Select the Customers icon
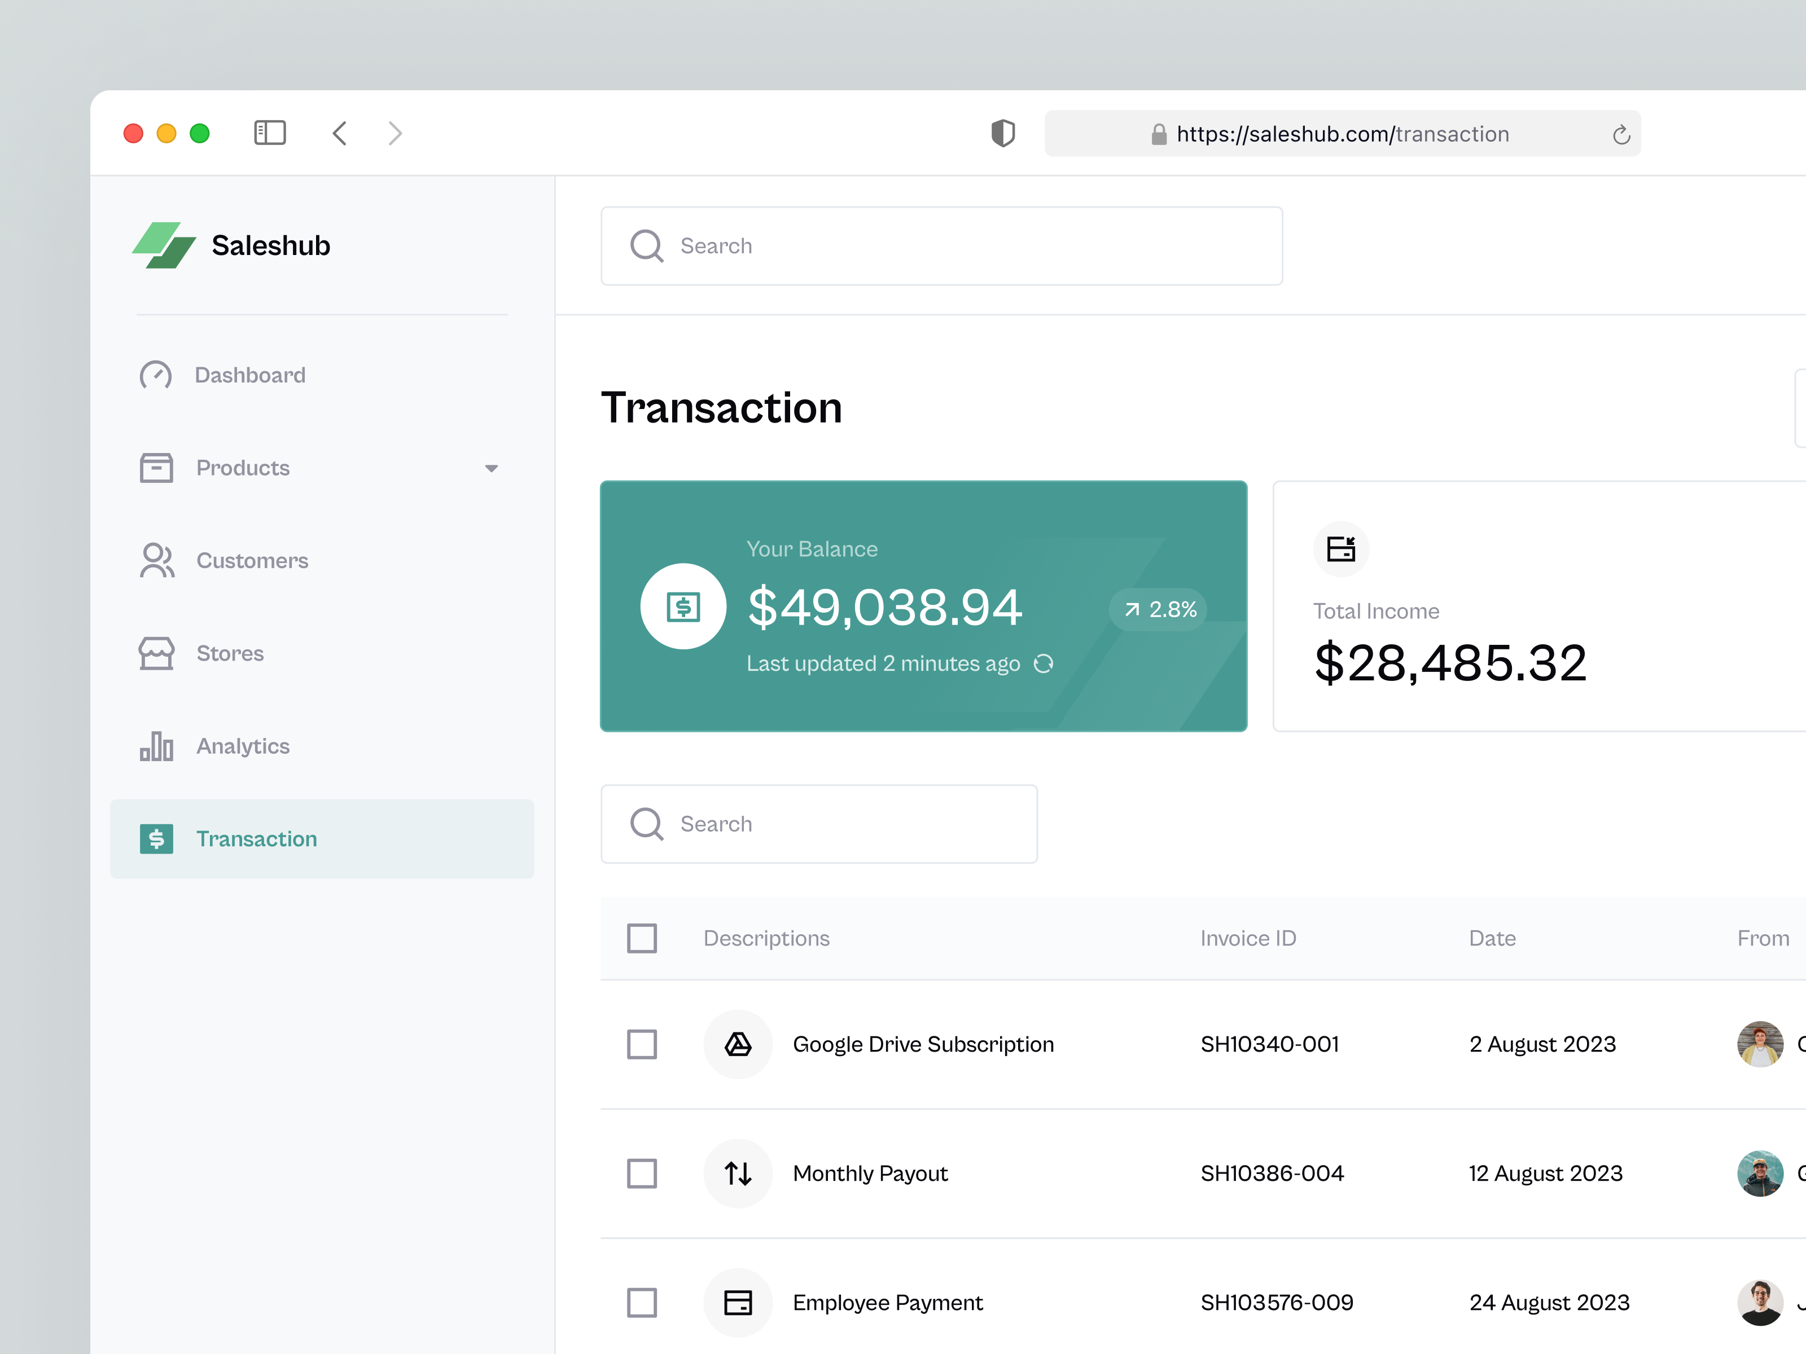This screenshot has width=1806, height=1354. pos(156,561)
